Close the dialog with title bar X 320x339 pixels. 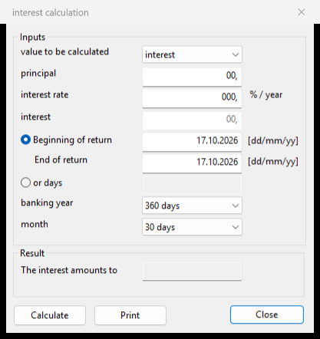pos(302,12)
